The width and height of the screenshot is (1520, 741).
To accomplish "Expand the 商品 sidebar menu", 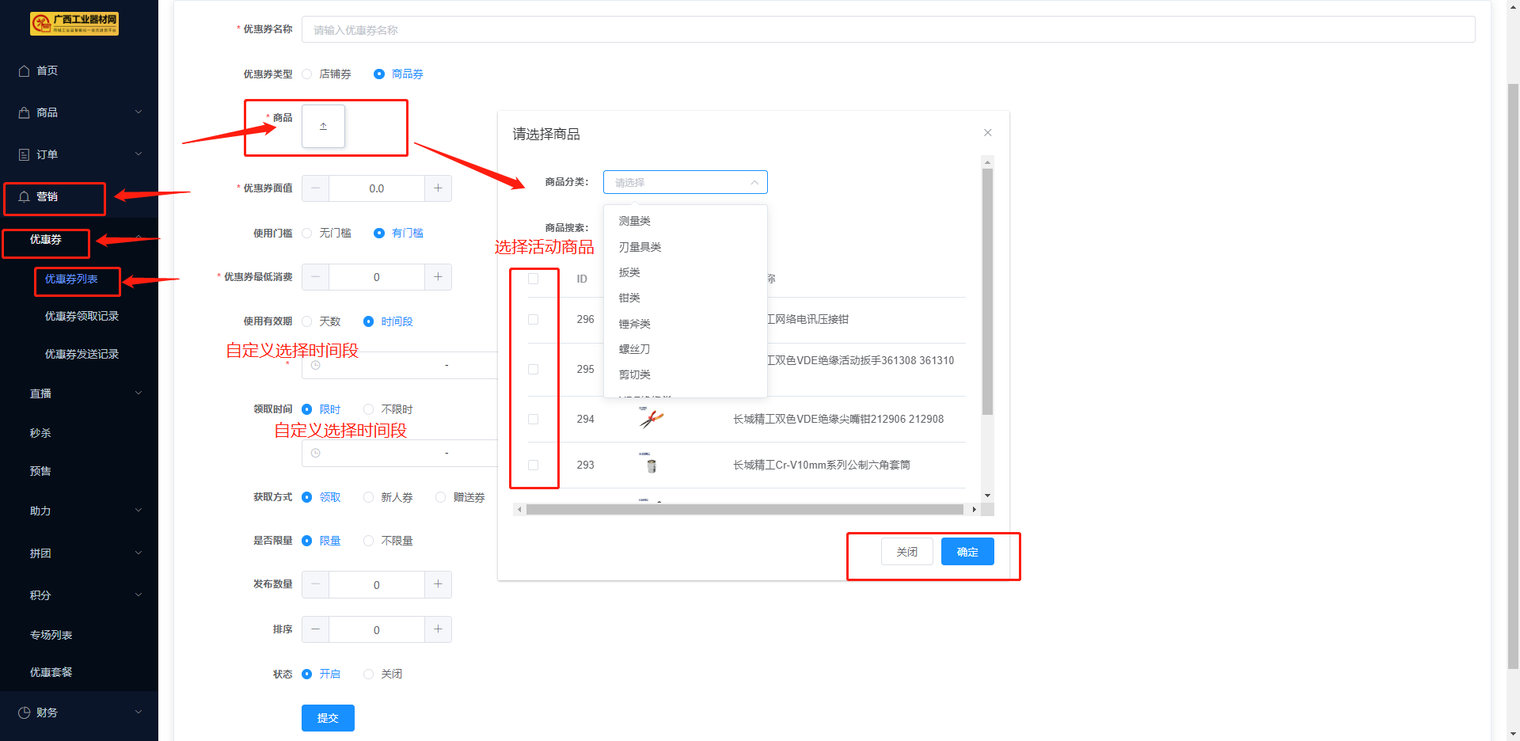I will (x=79, y=112).
